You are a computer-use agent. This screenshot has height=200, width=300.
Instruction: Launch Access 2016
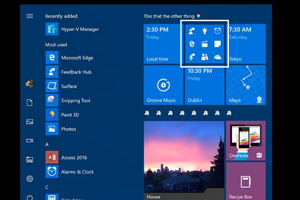(x=67, y=157)
